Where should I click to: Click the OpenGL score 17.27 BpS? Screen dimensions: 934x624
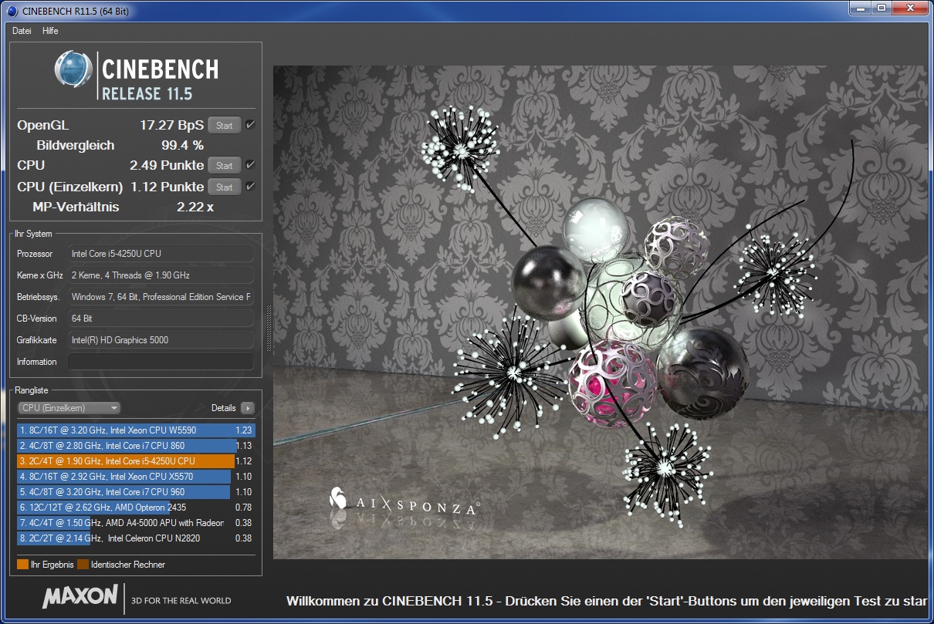(171, 125)
